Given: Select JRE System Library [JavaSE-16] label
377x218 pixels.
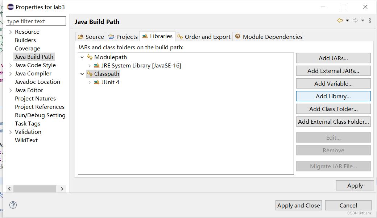Looking at the screenshot, I should click(x=141, y=65).
